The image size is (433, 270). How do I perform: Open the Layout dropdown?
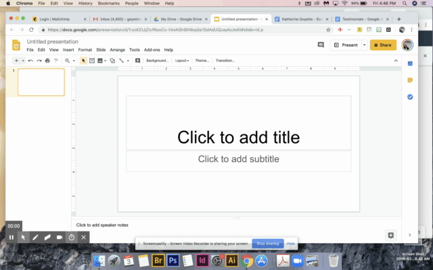pyautogui.click(x=182, y=61)
